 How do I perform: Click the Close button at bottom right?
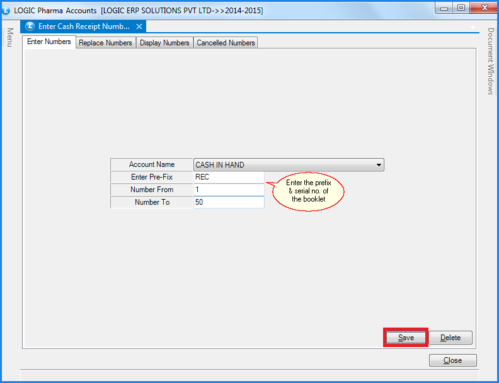pyautogui.click(x=452, y=360)
